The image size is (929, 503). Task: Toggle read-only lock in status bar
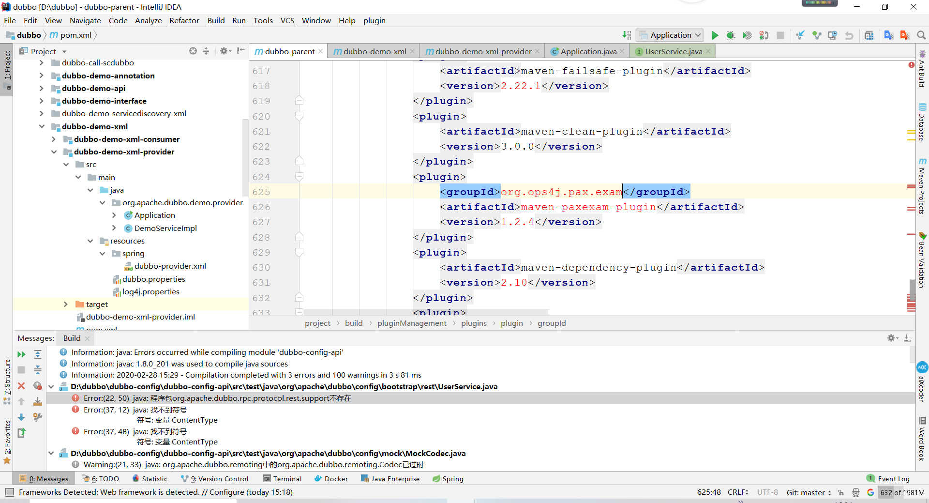(x=841, y=492)
